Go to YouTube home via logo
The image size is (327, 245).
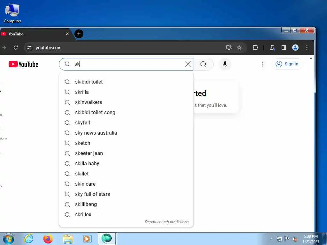(23, 64)
